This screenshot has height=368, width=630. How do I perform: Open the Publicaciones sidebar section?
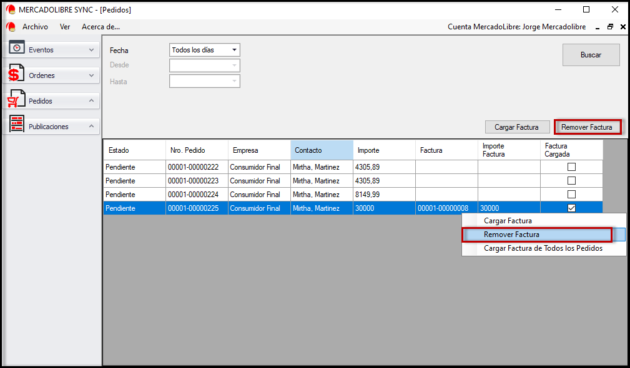(51, 127)
